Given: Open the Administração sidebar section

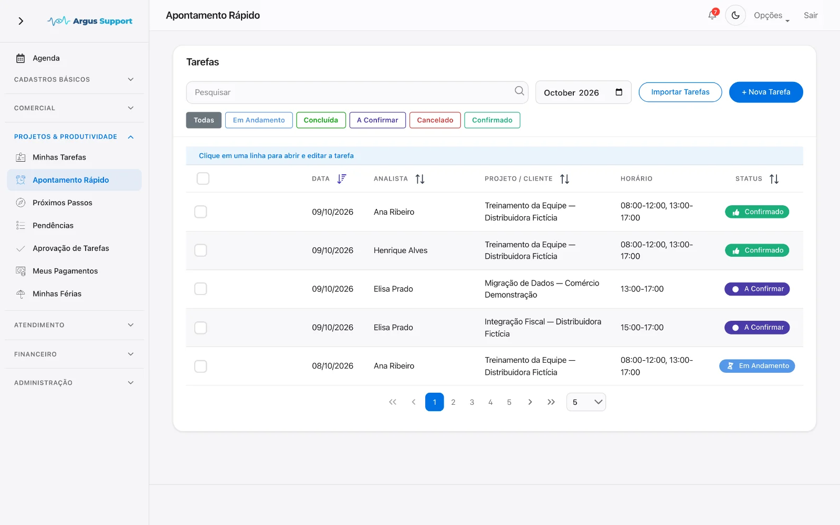Looking at the screenshot, I should click(x=75, y=383).
